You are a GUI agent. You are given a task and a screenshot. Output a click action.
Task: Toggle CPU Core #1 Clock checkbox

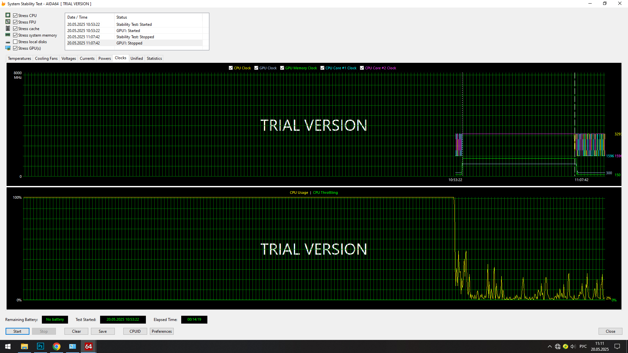[x=323, y=68]
